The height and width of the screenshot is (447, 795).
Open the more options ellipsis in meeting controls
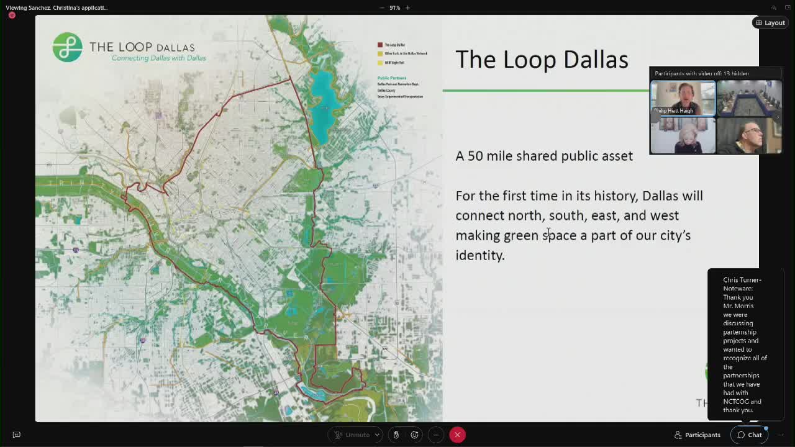pyautogui.click(x=436, y=435)
